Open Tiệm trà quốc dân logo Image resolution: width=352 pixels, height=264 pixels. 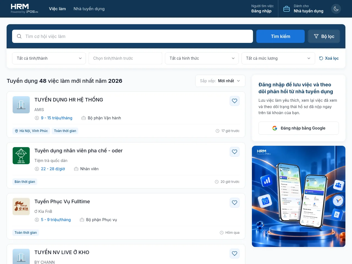(21, 156)
